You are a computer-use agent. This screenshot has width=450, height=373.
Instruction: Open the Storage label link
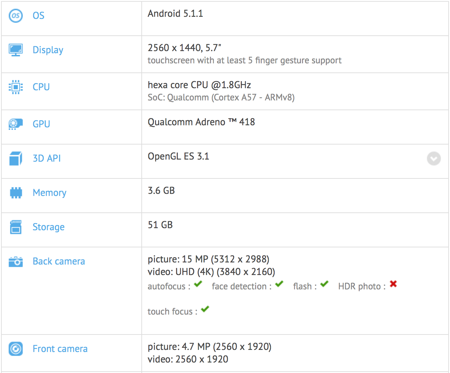(x=49, y=227)
